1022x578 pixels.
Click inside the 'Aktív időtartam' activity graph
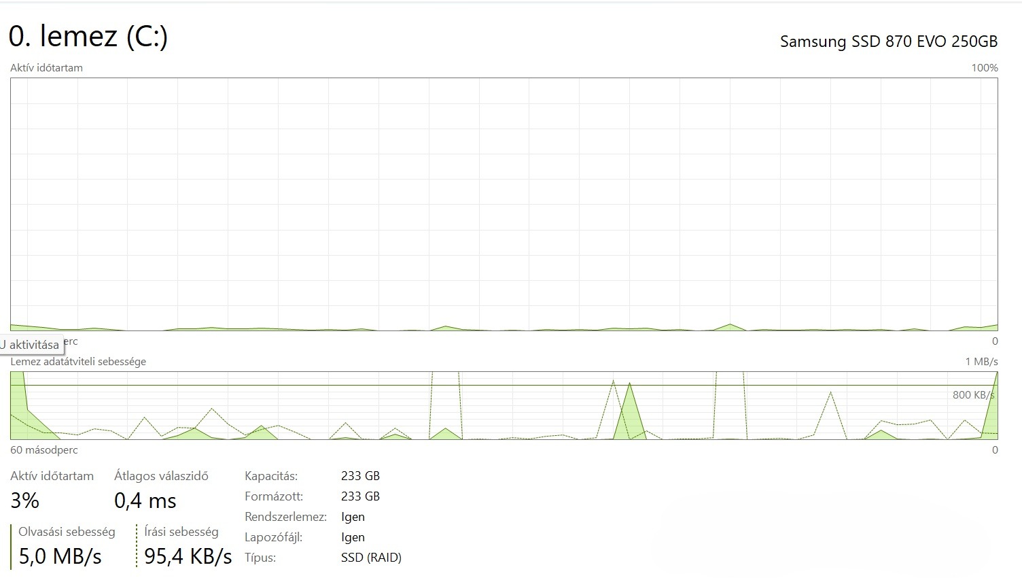[x=504, y=204]
